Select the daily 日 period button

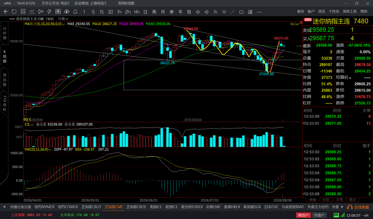coord(145,12)
